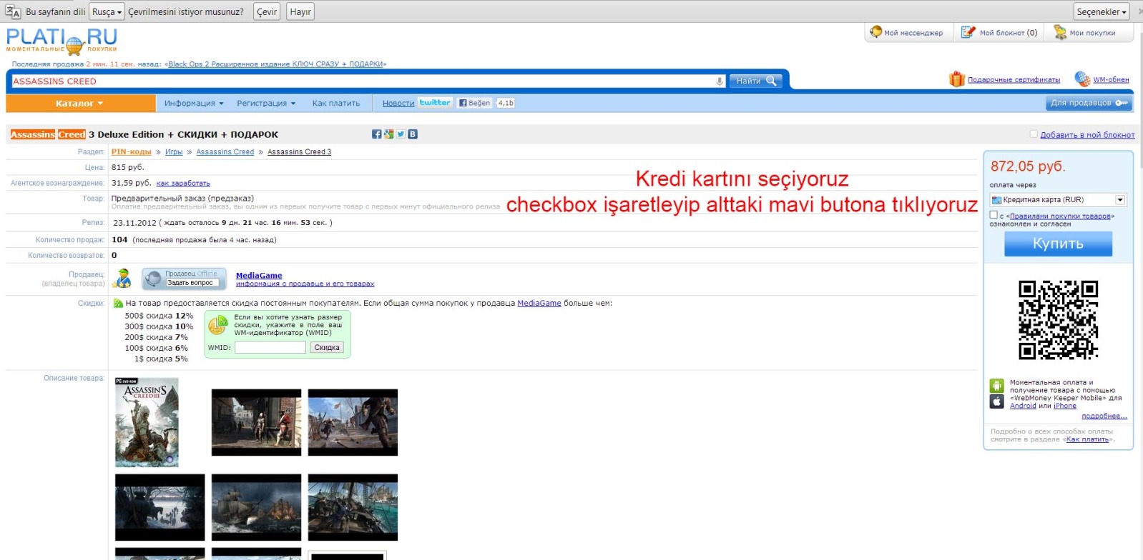Open Assassins Creed 3 breadcrumb link
Image resolution: width=1143 pixels, height=560 pixels.
pos(299,152)
